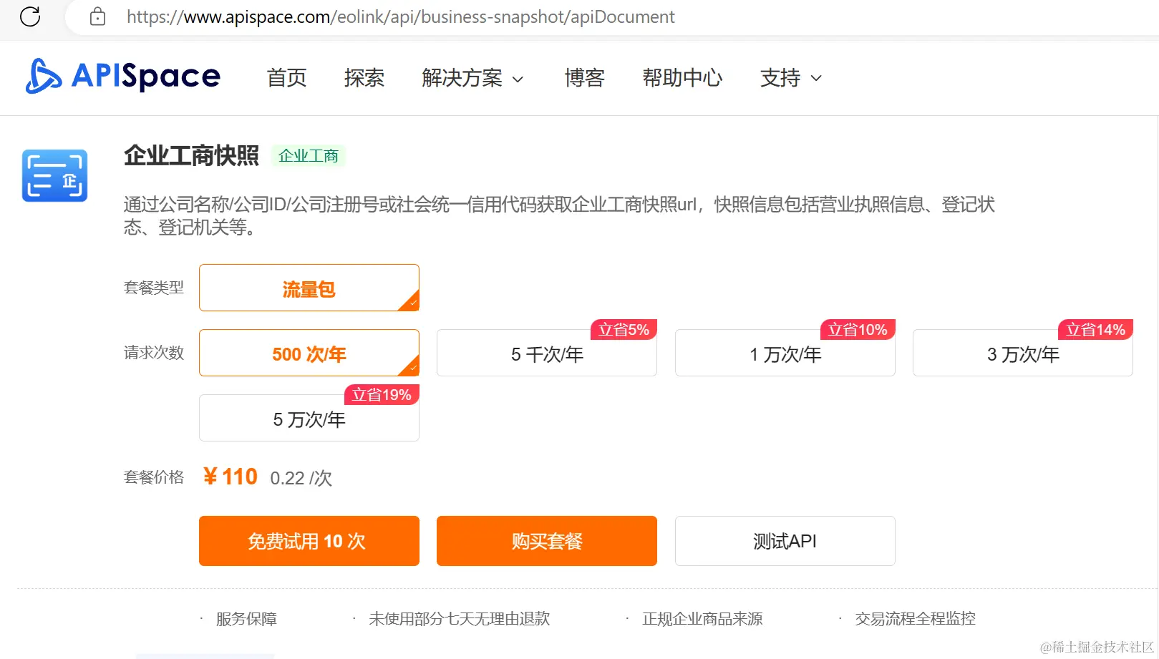Click the 服务保障 label

pyautogui.click(x=246, y=618)
